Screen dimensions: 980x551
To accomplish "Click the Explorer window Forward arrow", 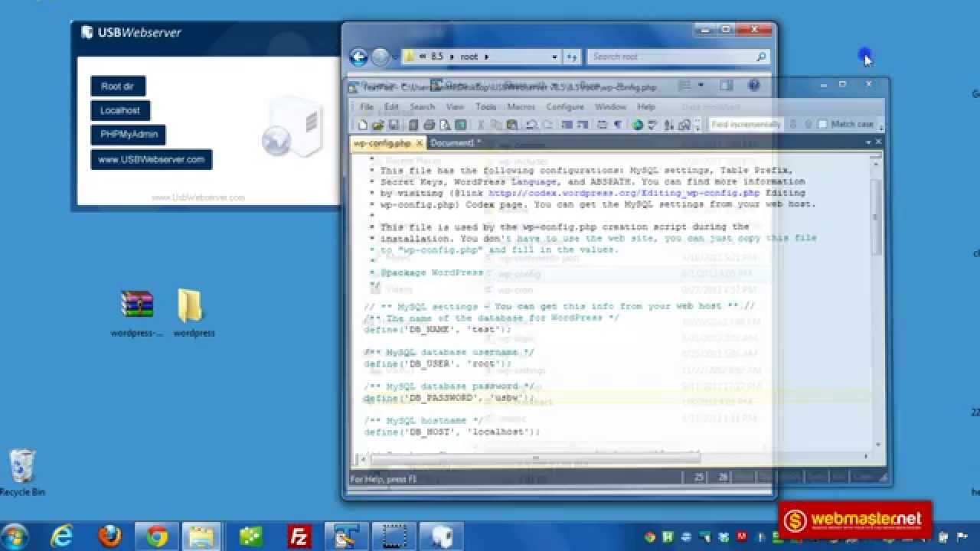I will (381, 57).
